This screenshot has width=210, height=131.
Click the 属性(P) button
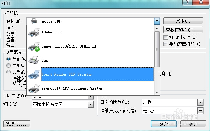point(183,21)
